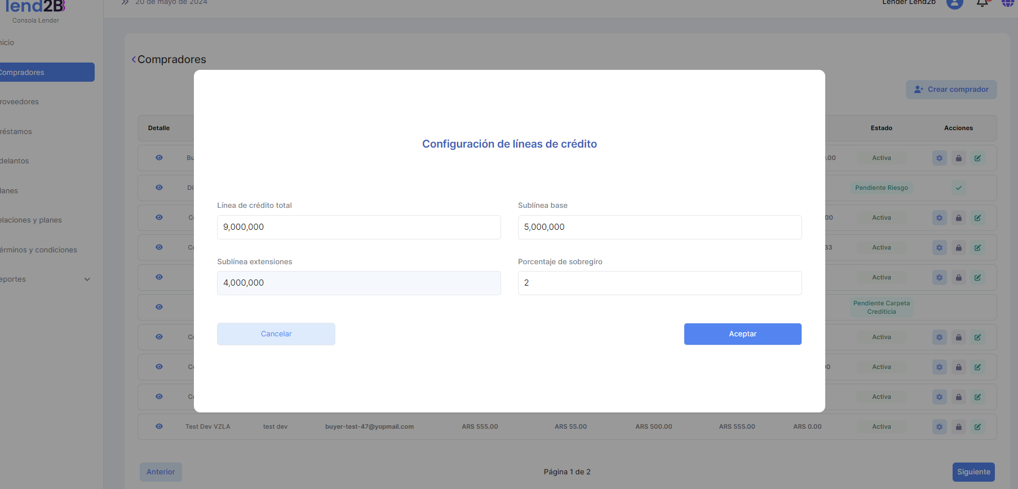Click eye icon in the first table row

pos(159,158)
